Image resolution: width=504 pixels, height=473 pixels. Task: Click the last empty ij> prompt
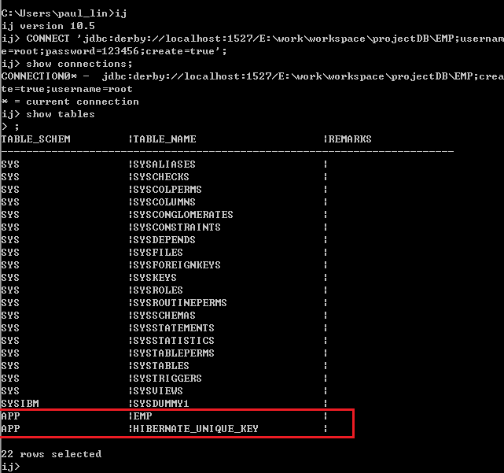10,467
